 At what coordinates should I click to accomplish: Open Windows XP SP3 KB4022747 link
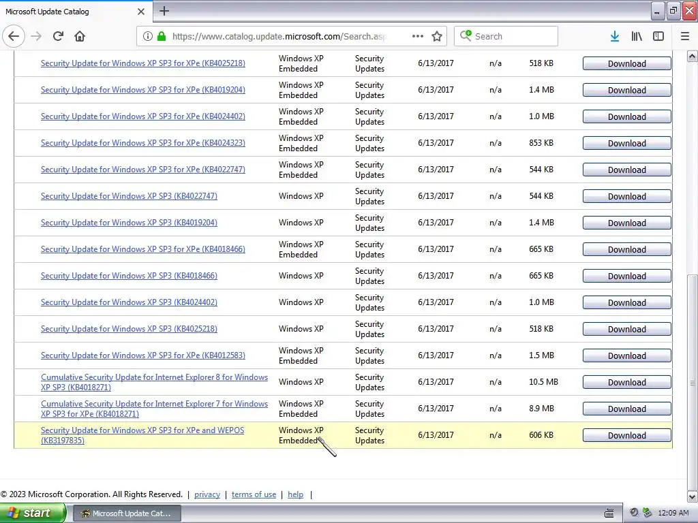(x=129, y=196)
